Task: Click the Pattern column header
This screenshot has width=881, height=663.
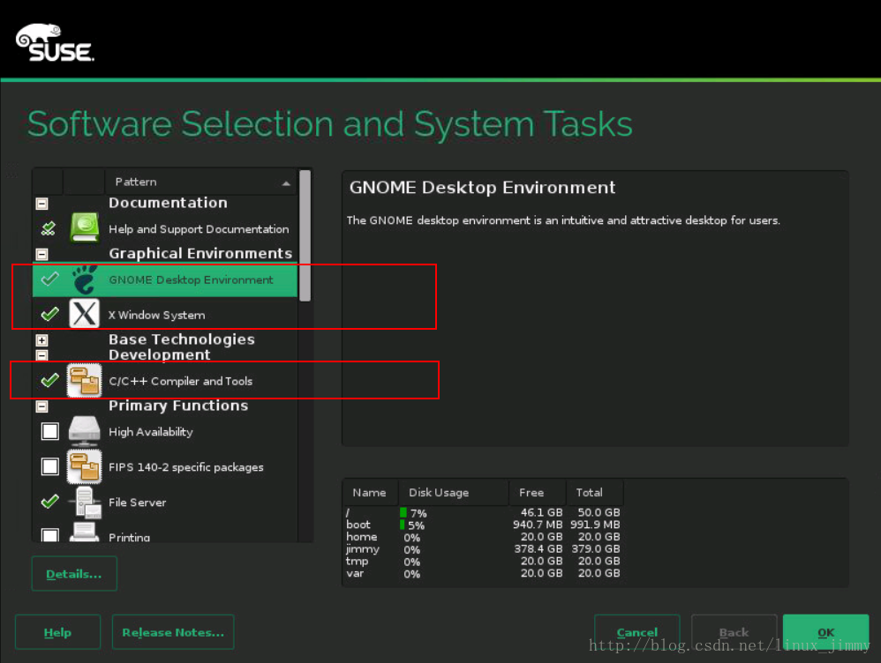Action: point(200,182)
